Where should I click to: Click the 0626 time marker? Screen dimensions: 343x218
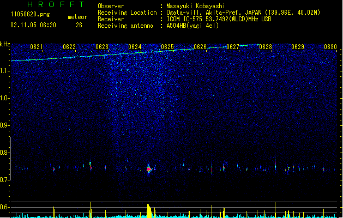pyautogui.click(x=200, y=47)
